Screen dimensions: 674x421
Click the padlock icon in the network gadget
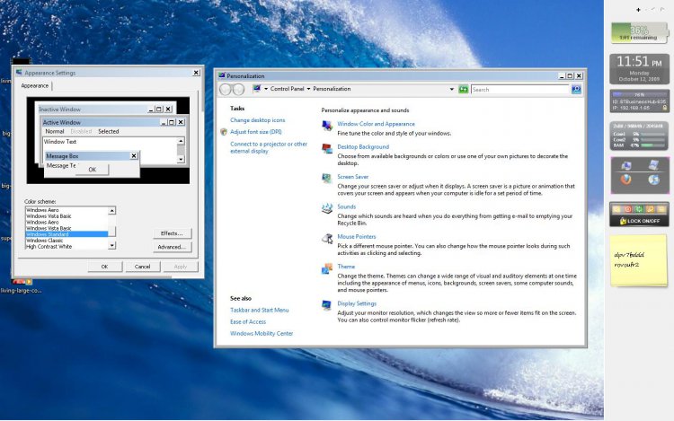664,108
